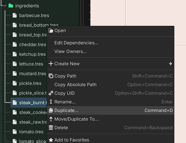Click the file icon of steak_raw.tres
The height and width of the screenshot is (143, 186).
pos(15,122)
